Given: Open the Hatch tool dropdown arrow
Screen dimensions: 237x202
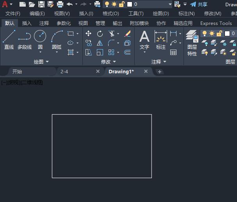Looking at the screenshot, I should pyautogui.click(x=77, y=52).
